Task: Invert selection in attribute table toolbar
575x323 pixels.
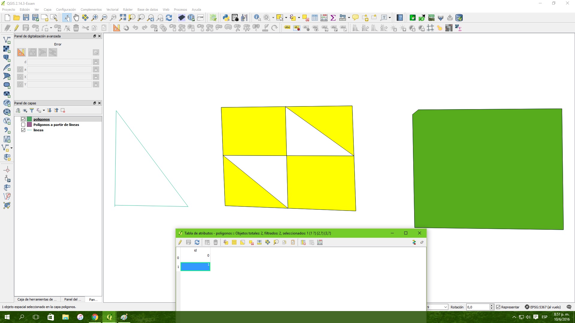Action: [x=243, y=242]
